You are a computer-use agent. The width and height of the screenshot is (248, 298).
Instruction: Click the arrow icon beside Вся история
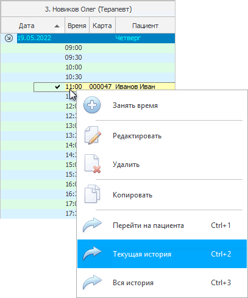pos(92,282)
